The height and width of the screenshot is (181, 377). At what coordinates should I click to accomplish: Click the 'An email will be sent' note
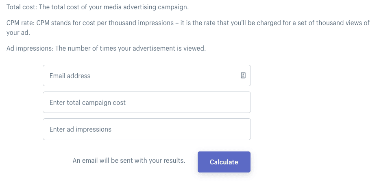(x=129, y=160)
